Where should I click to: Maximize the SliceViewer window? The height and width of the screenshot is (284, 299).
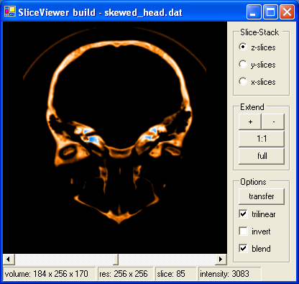tap(271, 12)
